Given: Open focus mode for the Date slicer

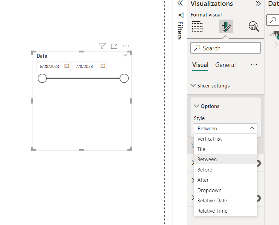Looking at the screenshot, I should click(x=114, y=46).
